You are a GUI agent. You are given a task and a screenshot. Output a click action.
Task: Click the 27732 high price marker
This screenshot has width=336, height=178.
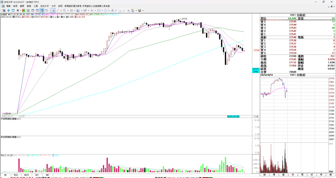tap(184, 19)
